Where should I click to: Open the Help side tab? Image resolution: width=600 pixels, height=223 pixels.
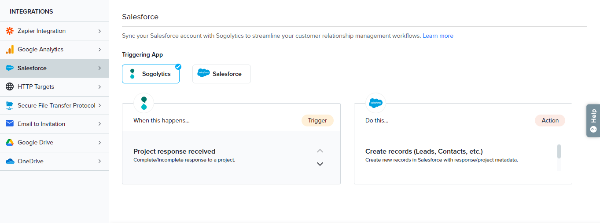point(593,121)
